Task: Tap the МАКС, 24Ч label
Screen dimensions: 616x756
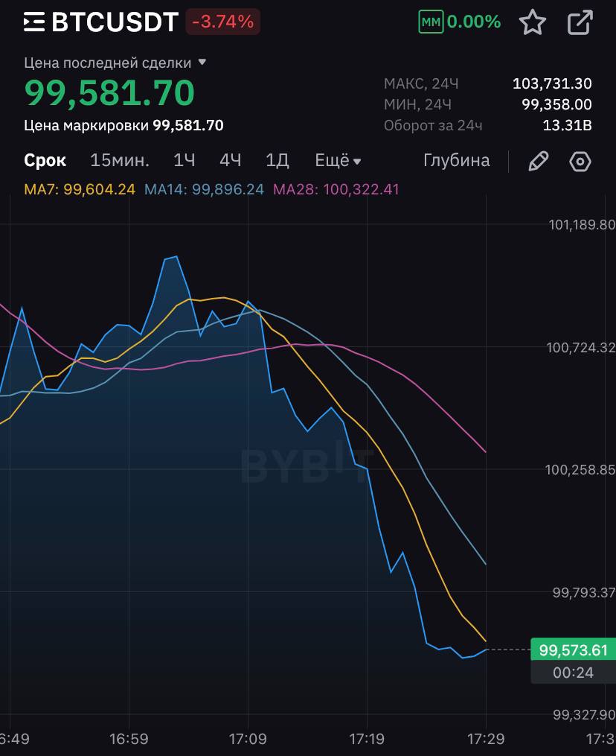Action: pyautogui.click(x=421, y=84)
